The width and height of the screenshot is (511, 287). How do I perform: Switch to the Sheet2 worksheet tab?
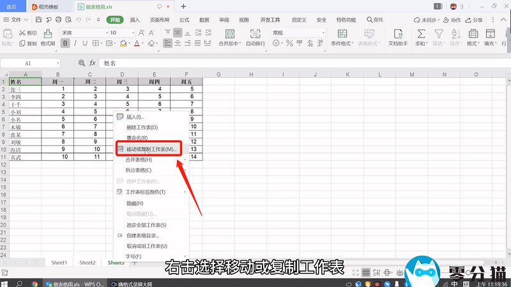coord(88,263)
